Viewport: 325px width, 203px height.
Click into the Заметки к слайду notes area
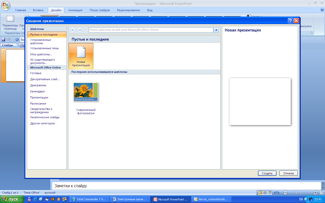[186, 186]
